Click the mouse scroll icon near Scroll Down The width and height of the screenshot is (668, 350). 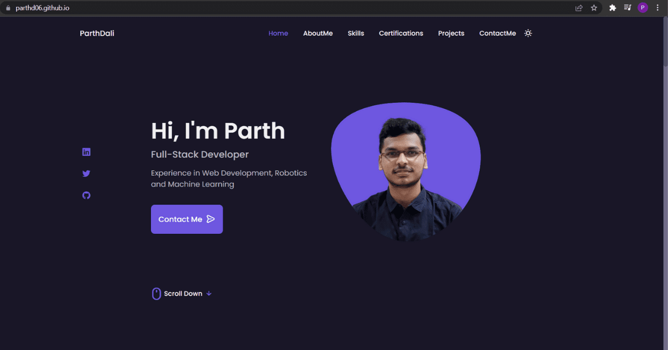pyautogui.click(x=156, y=293)
